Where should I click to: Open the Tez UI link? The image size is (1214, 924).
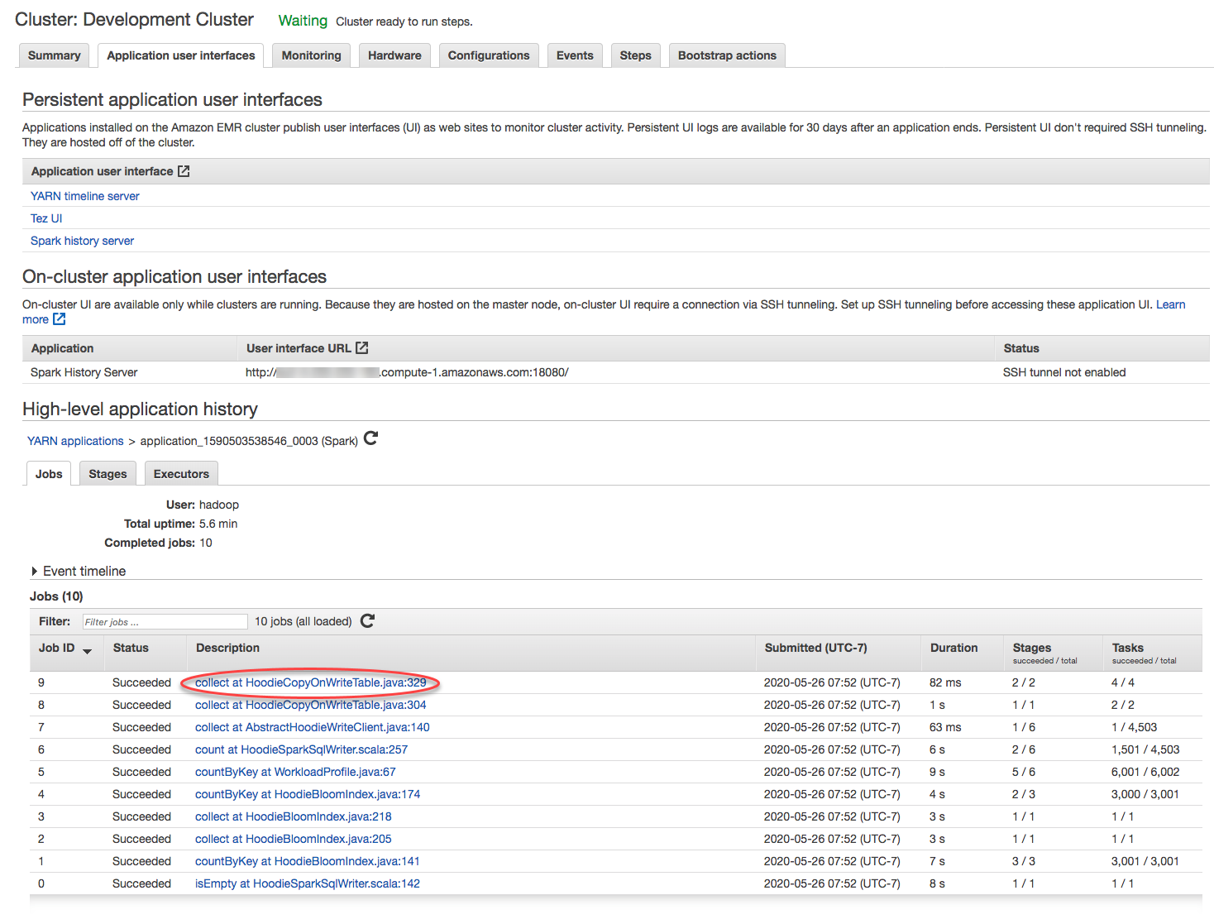tap(46, 218)
